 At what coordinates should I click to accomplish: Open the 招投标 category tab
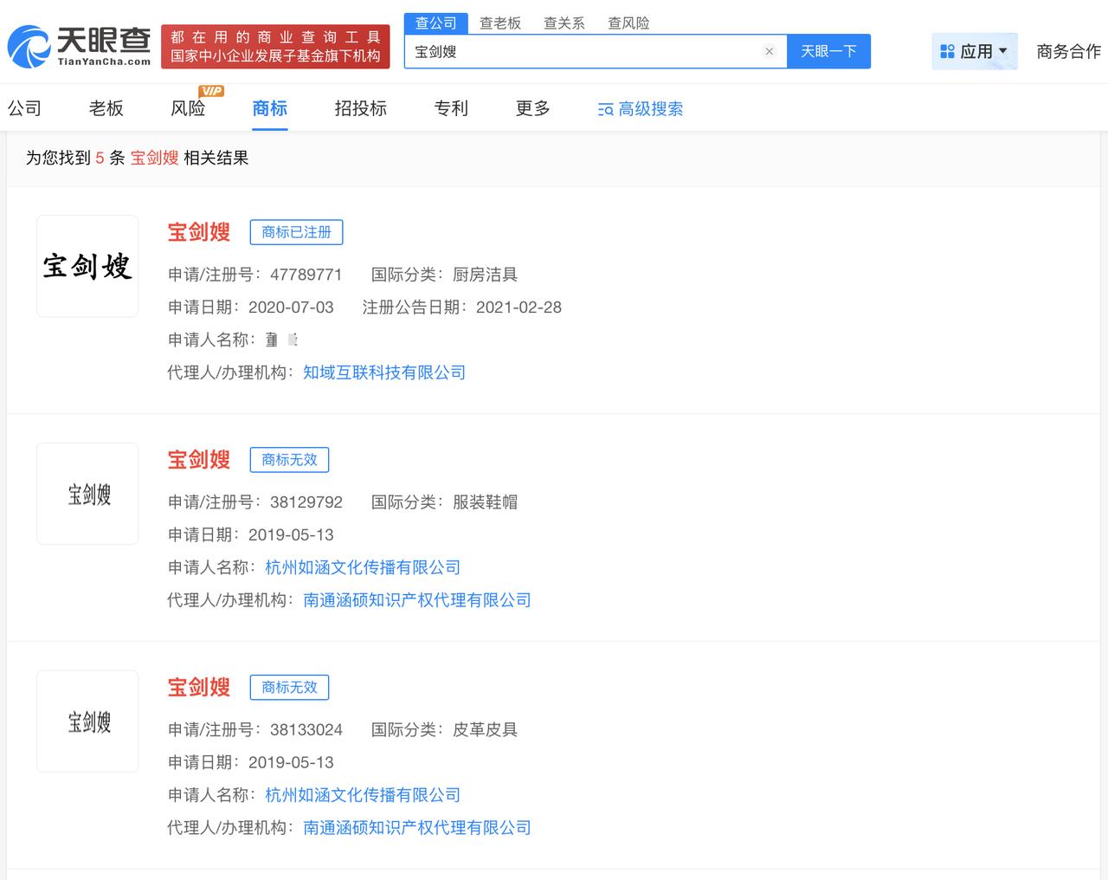tap(361, 108)
